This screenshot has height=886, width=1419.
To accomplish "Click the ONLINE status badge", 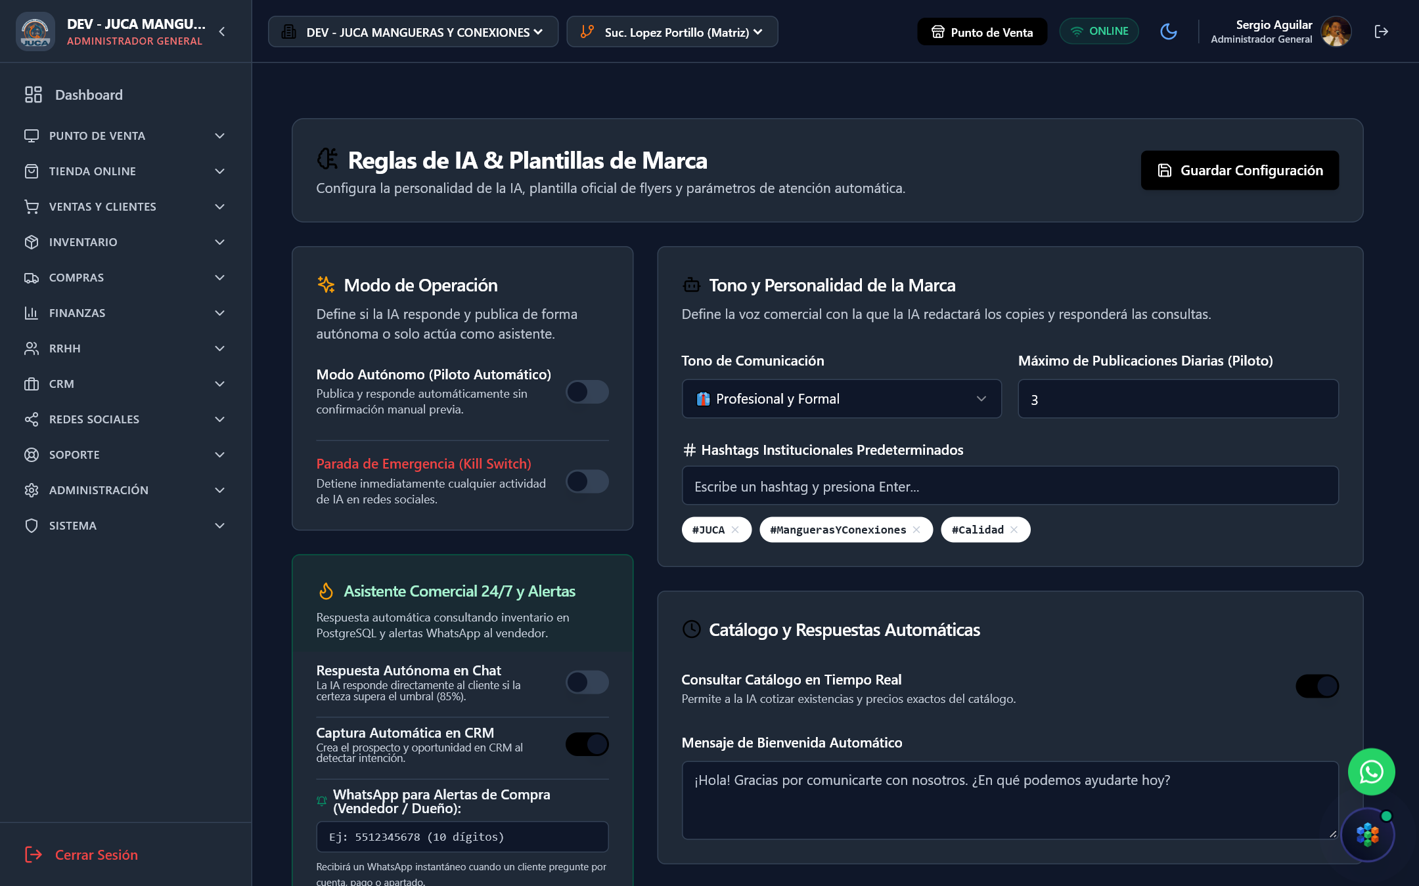I will pos(1099,32).
